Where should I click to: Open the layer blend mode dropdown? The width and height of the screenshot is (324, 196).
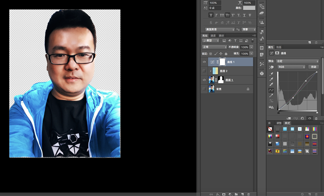tap(214, 47)
